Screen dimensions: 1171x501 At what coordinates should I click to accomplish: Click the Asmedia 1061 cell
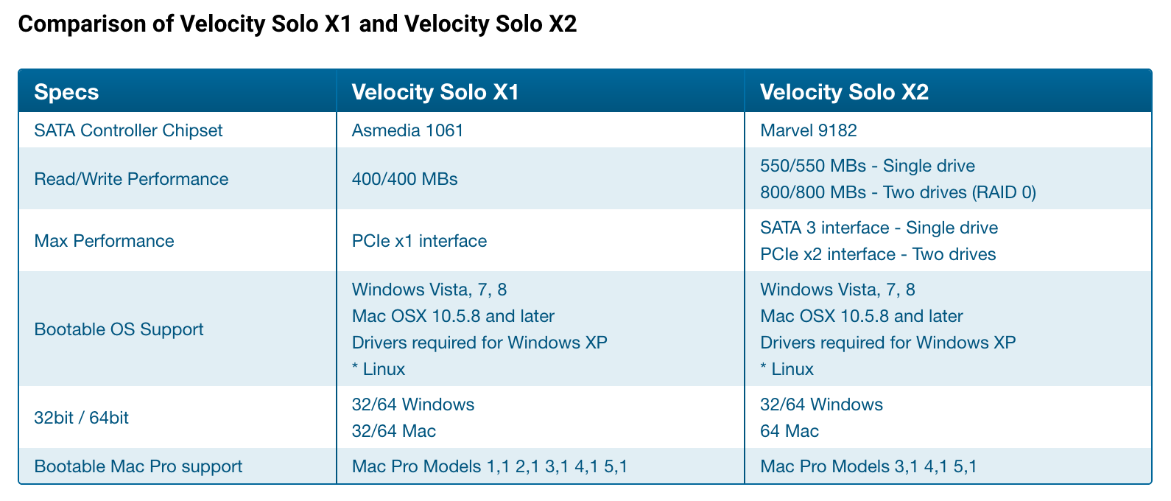coord(407,130)
